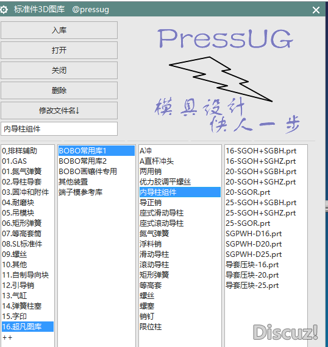Select 16.超凡图库 category
The image size is (328, 347).
tap(27, 327)
